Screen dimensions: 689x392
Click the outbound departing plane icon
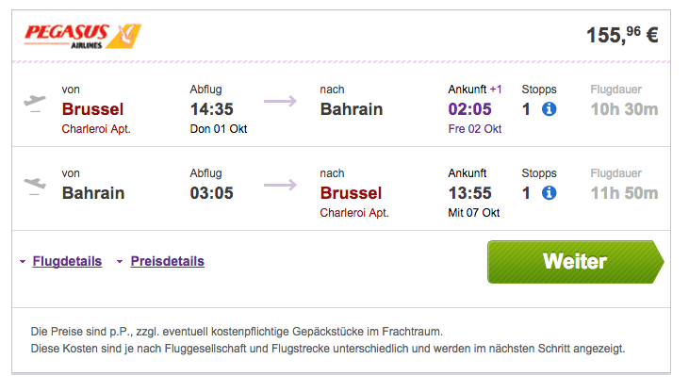pyautogui.click(x=35, y=104)
